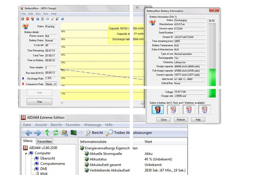The width and height of the screenshot is (263, 175).
Task: Click the graph horizontal scrollbar left arrow
Action: coord(62,103)
